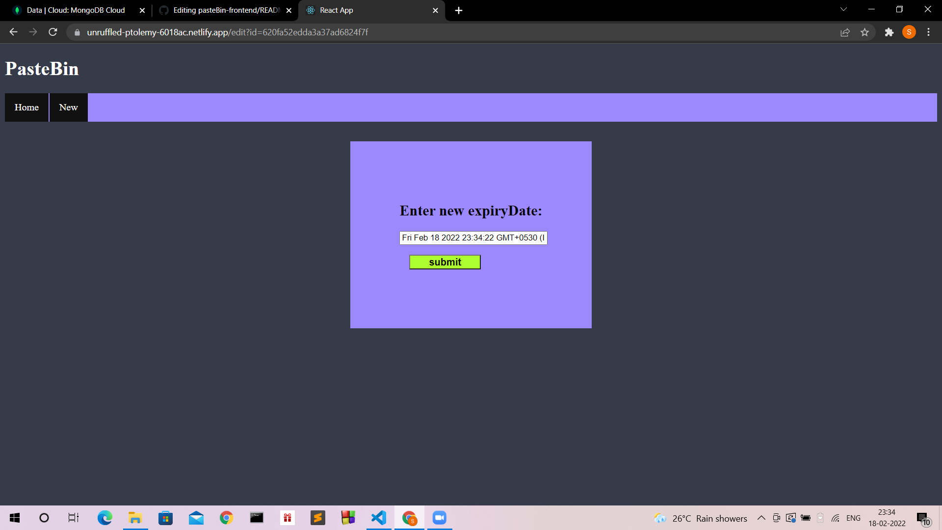The image size is (942, 530).
Task: Open the Chrome three-dot menu
Action: coord(928,32)
